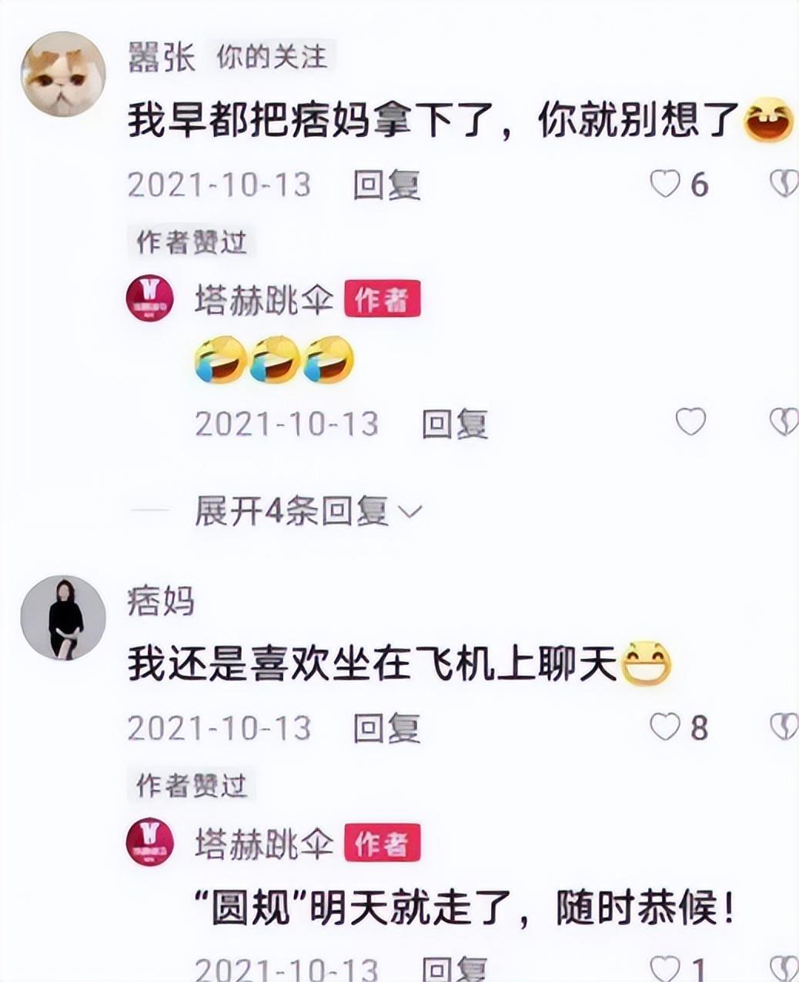Image resolution: width=799 pixels, height=982 pixels.
Task: Expand 展开4条回复 hidden replies
Action: click(x=291, y=510)
